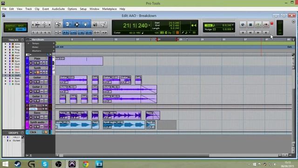Recall zoom preset 1
Screen dimensions: 298x168
[x=33, y=33]
